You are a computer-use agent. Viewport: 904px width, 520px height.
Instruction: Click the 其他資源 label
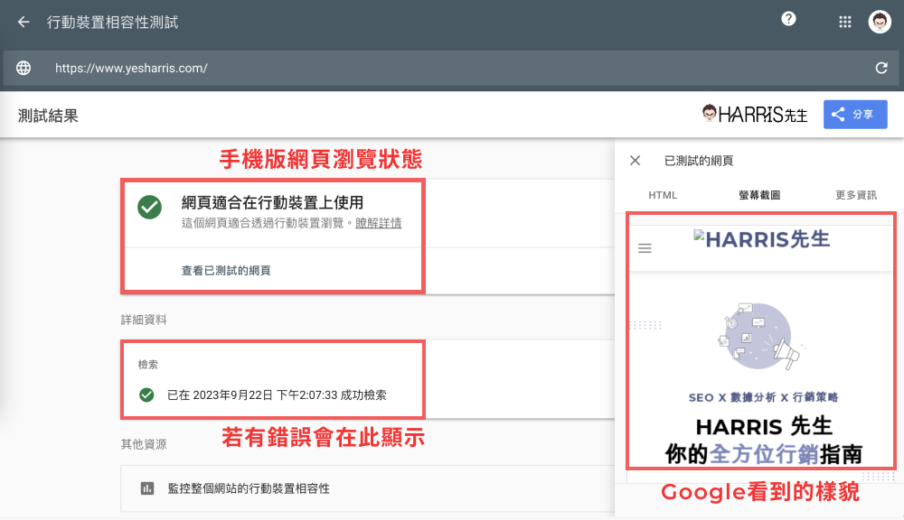coord(144,444)
